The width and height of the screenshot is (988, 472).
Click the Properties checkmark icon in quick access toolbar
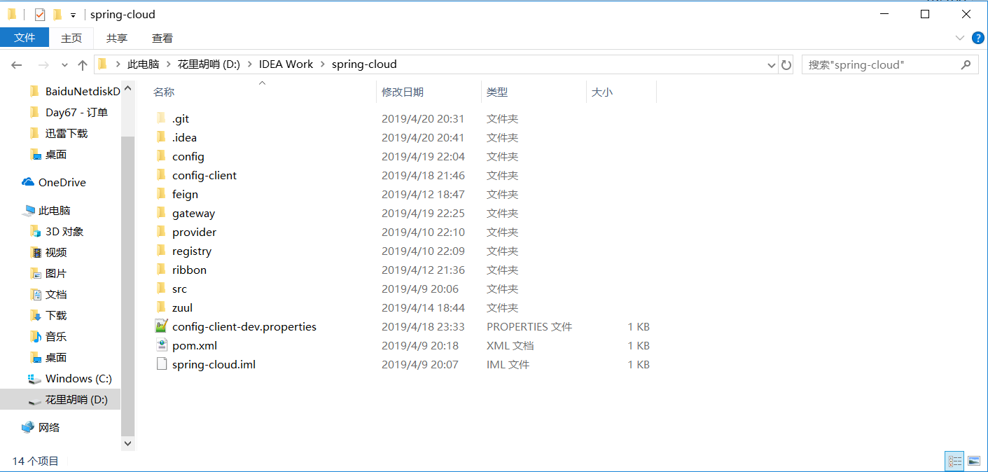(x=39, y=14)
